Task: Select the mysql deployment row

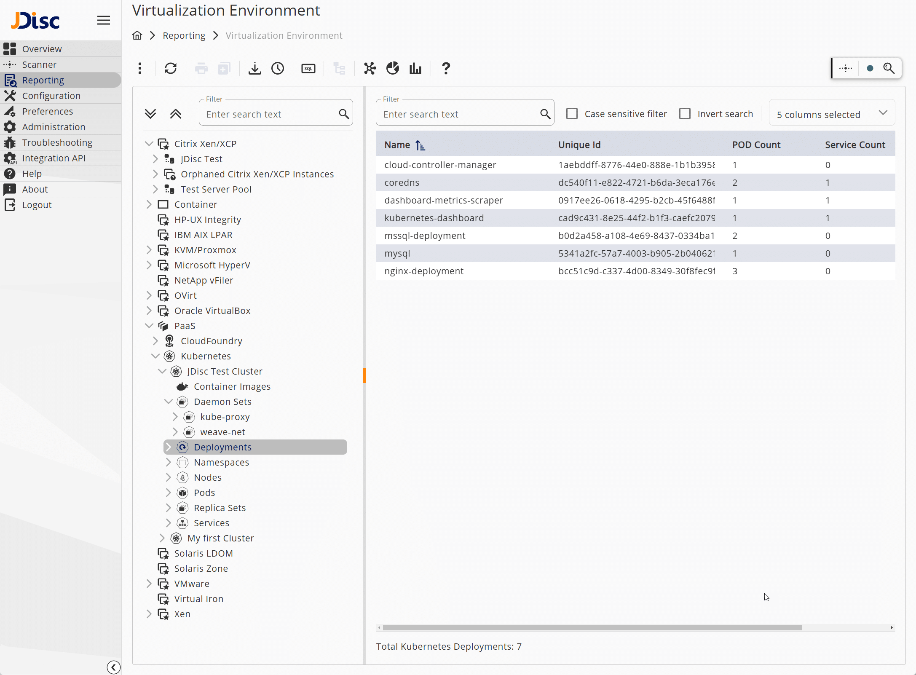Action: pyautogui.click(x=463, y=253)
